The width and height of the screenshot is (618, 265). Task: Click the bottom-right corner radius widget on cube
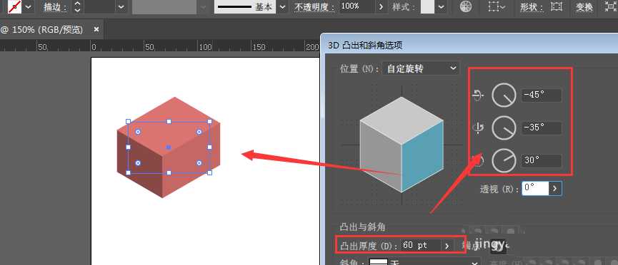199,162
